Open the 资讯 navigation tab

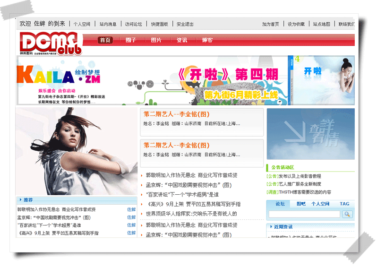(182, 40)
